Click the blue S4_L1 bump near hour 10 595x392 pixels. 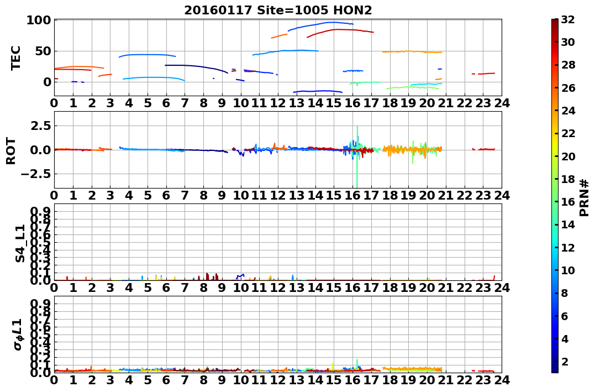pyautogui.click(x=240, y=276)
